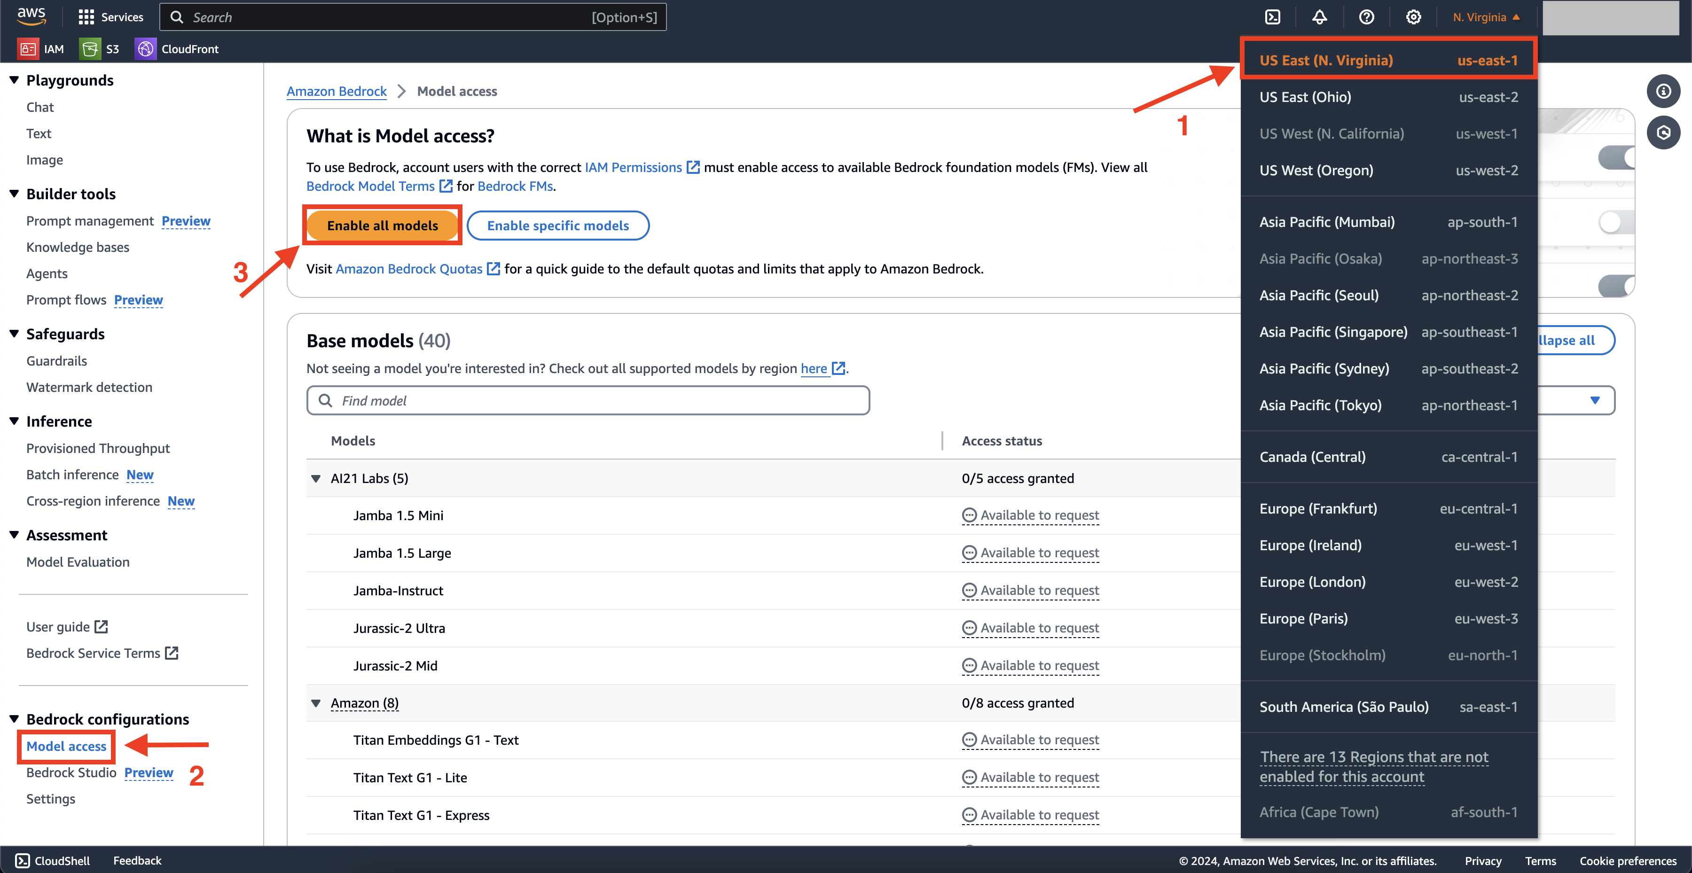The height and width of the screenshot is (873, 1692).
Task: Open Amazon Bedrock breadcrumb link
Action: click(337, 91)
